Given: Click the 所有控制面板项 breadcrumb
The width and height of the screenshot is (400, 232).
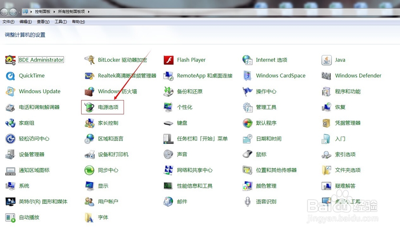Looking at the screenshot, I should coord(72,12).
